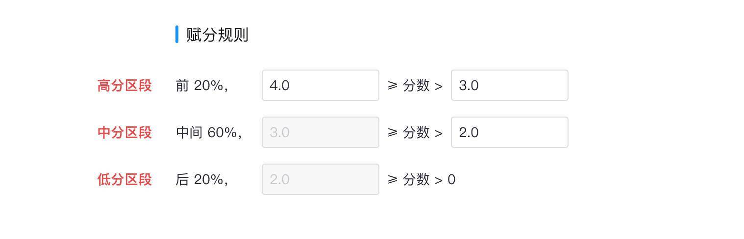Select the 高分区段 label
The width and height of the screenshot is (744, 239).
pos(124,86)
